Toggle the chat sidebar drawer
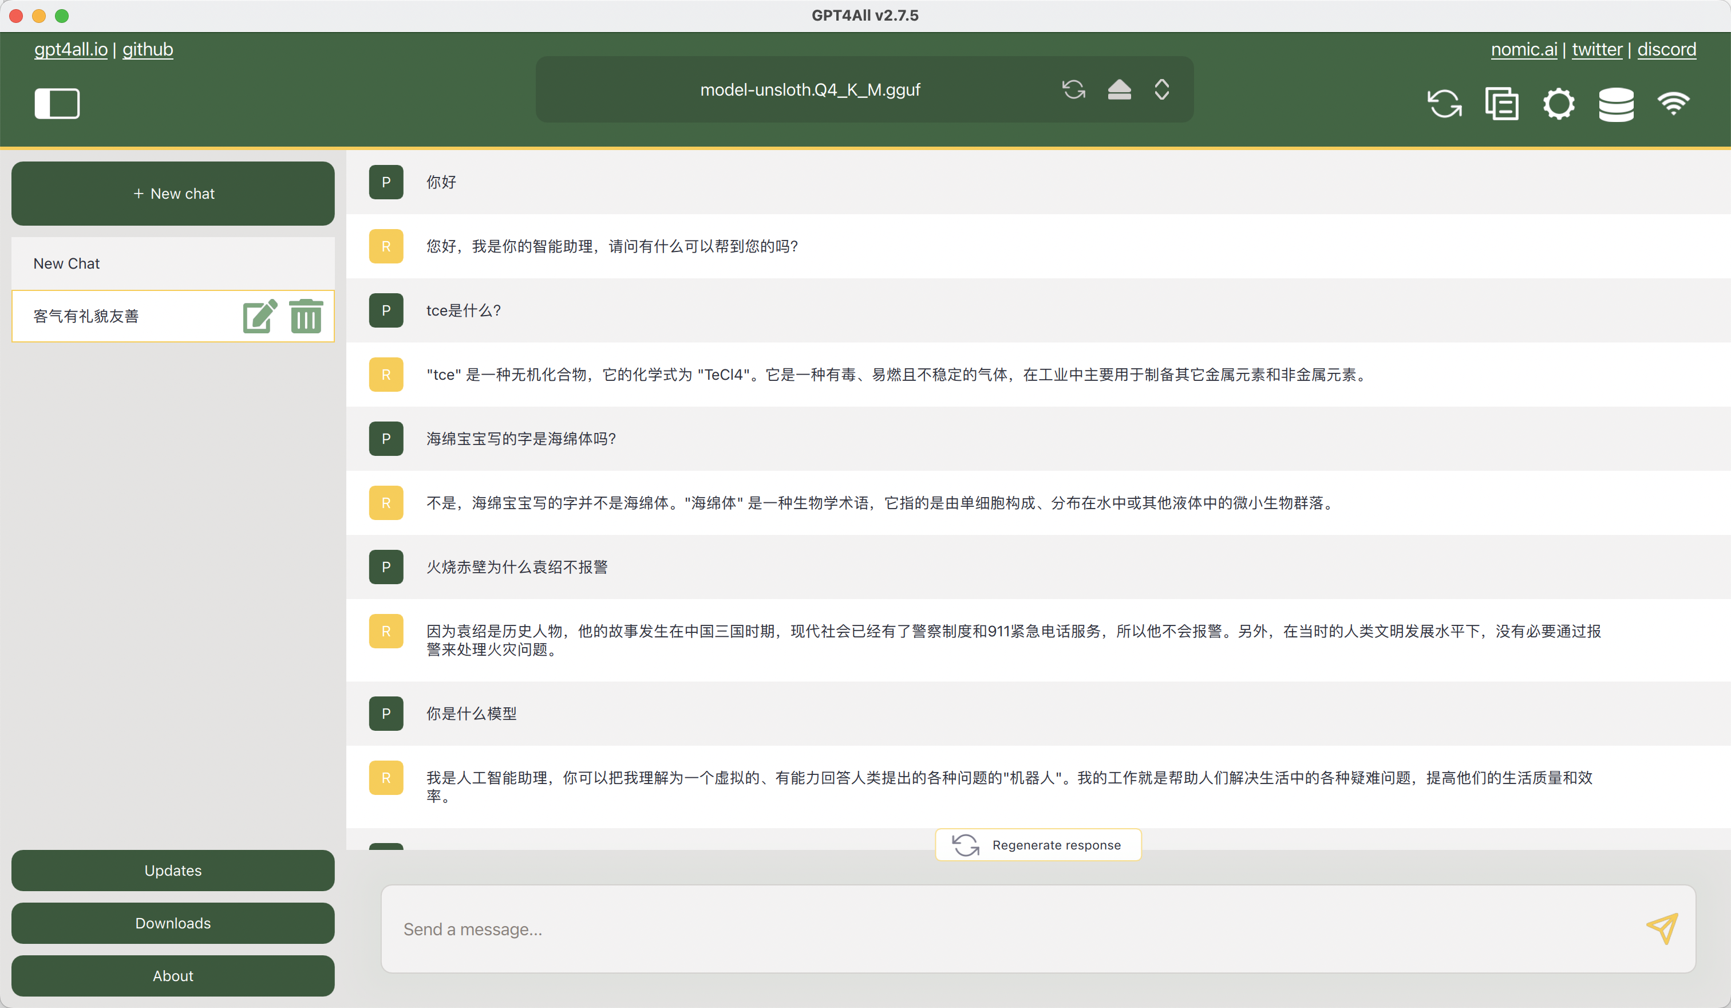 57,104
